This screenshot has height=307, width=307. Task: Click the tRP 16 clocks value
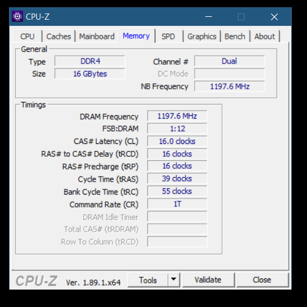tap(177, 166)
